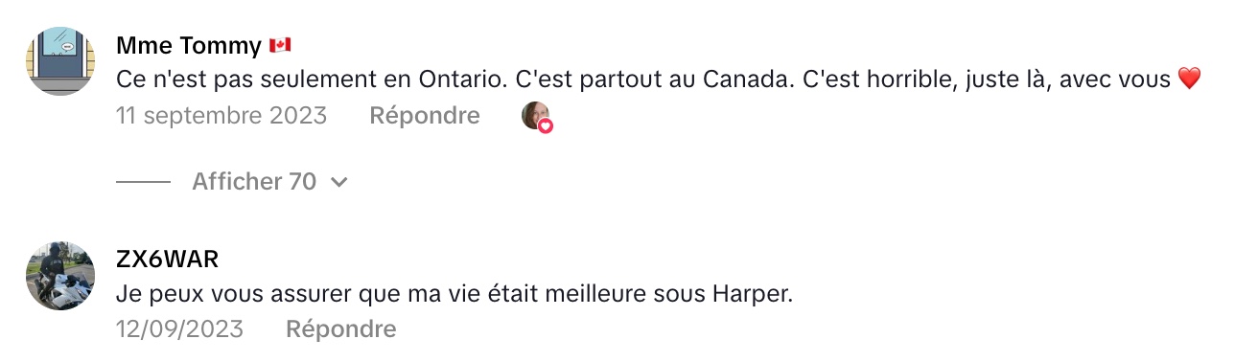
Task: Open Mme Tommy's profile avatar
Action: coord(59,60)
